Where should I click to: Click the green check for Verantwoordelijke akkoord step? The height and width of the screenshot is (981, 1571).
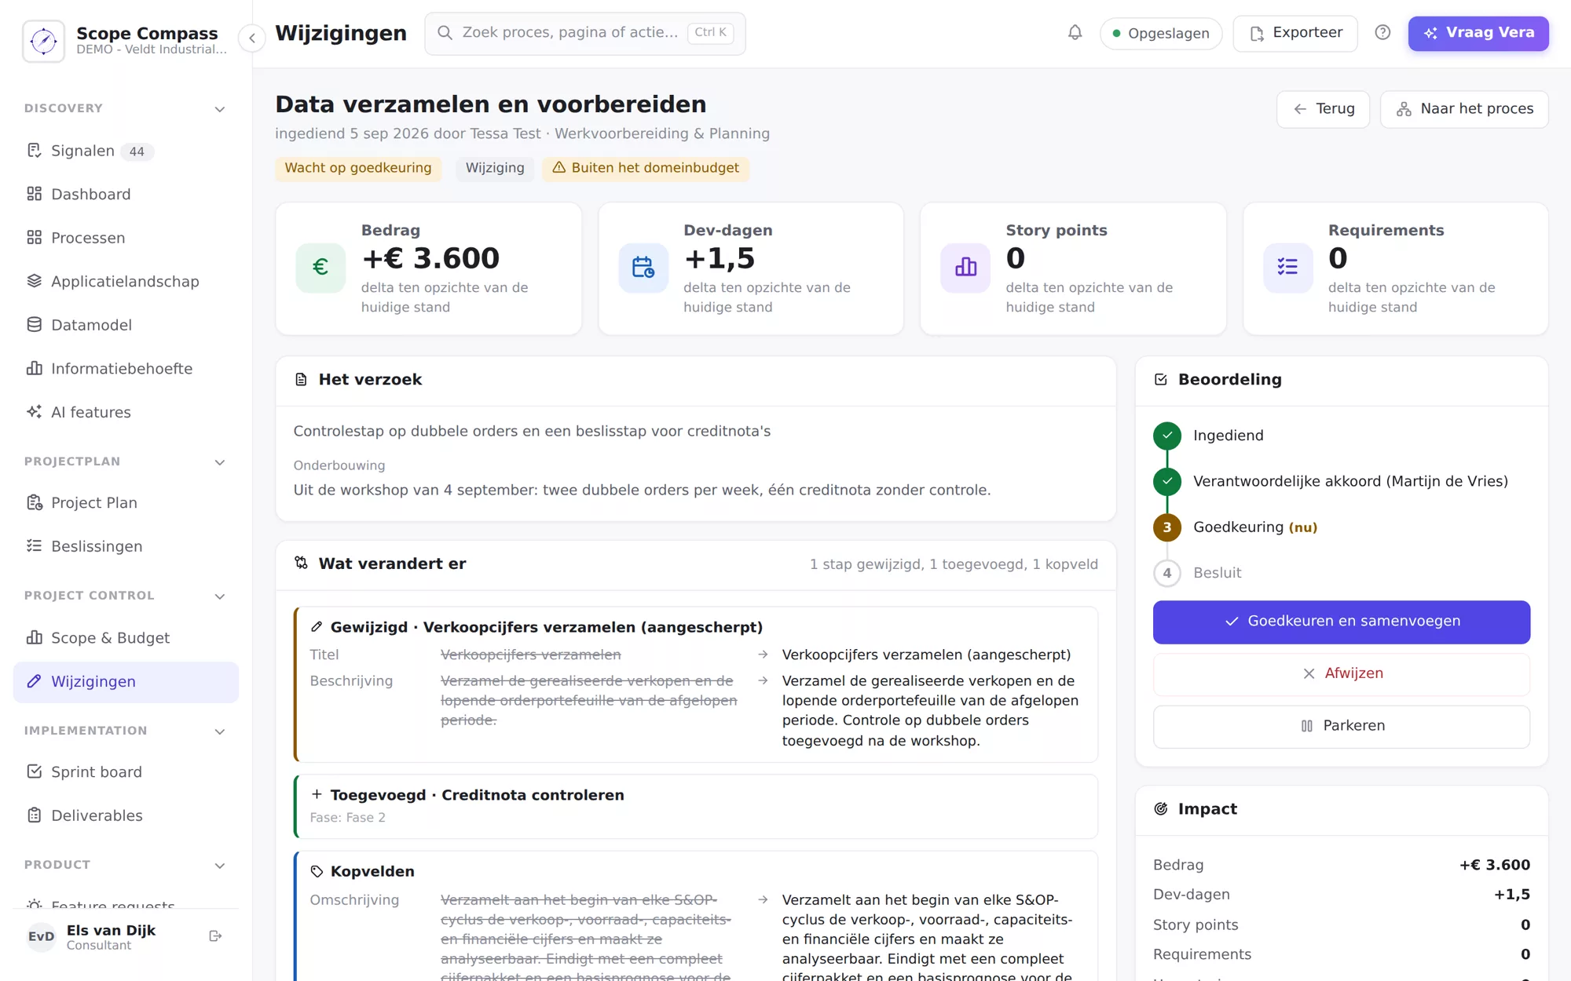coord(1167,481)
